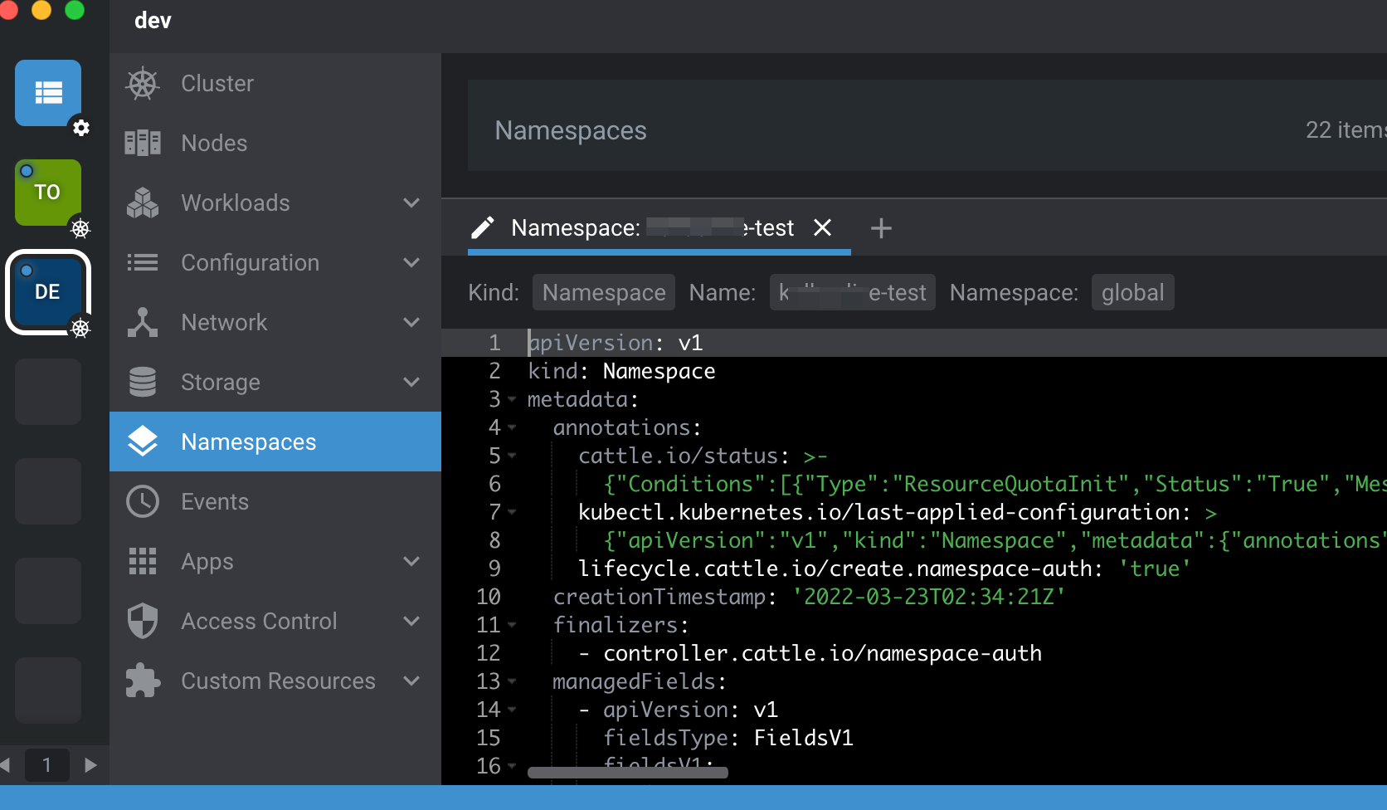Open the Events menu item
The height and width of the screenshot is (810, 1387).
(x=275, y=501)
